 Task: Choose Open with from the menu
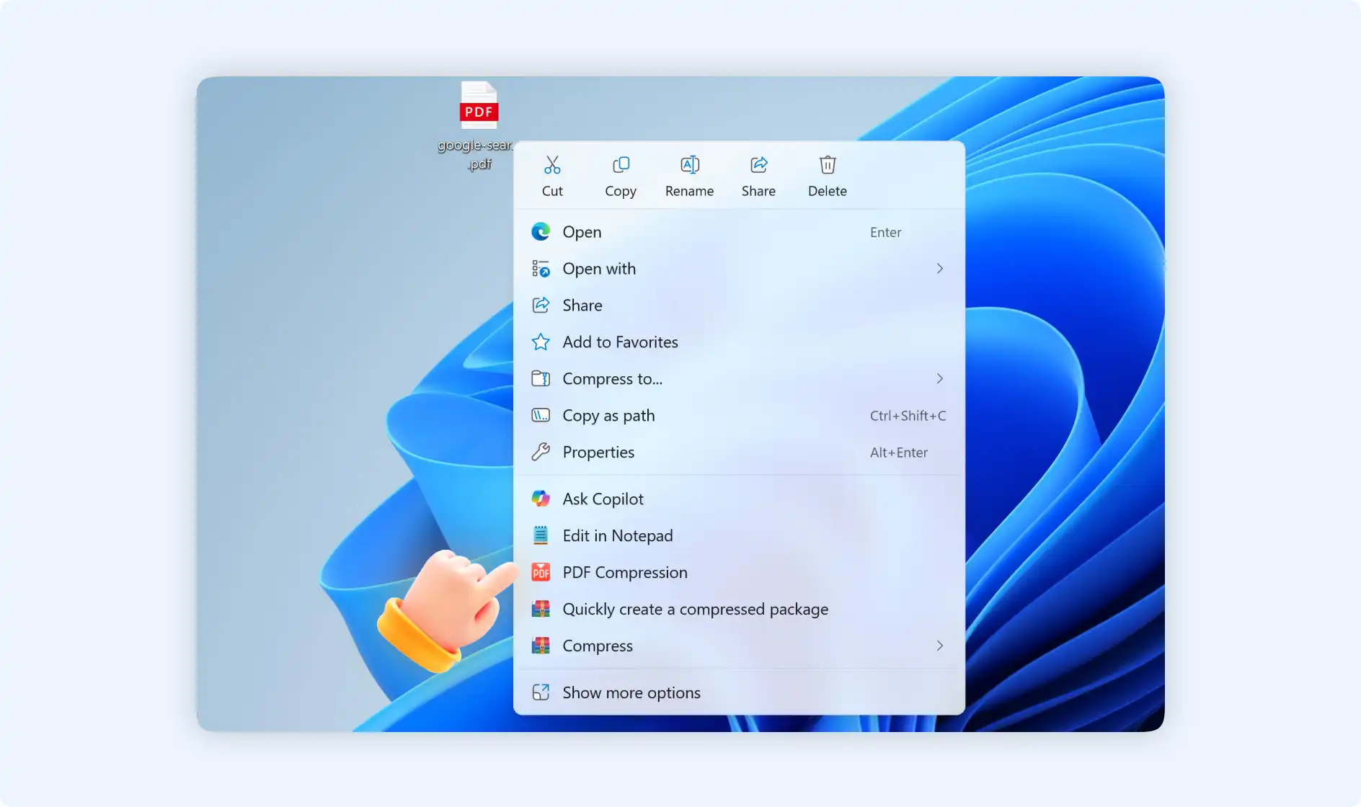pos(739,269)
